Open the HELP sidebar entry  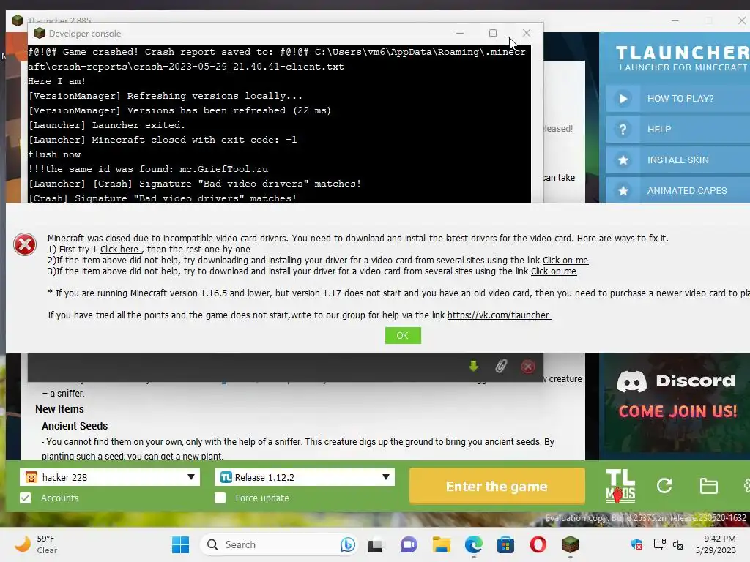click(677, 129)
